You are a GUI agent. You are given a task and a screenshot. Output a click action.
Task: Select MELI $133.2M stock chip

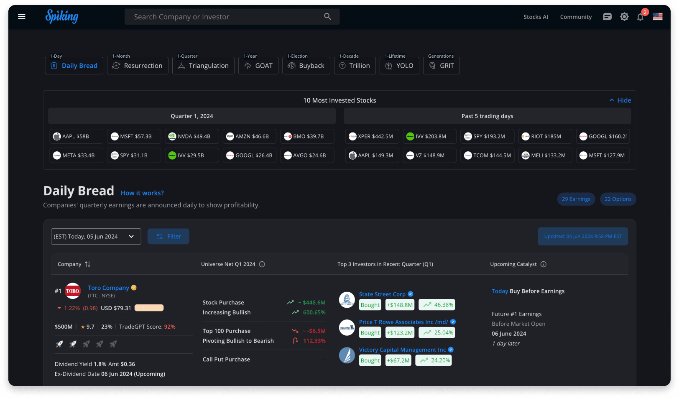tap(545, 156)
